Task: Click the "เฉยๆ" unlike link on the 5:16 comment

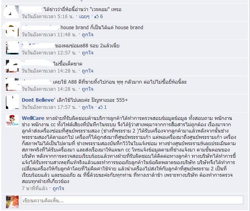Action: [x=84, y=17]
